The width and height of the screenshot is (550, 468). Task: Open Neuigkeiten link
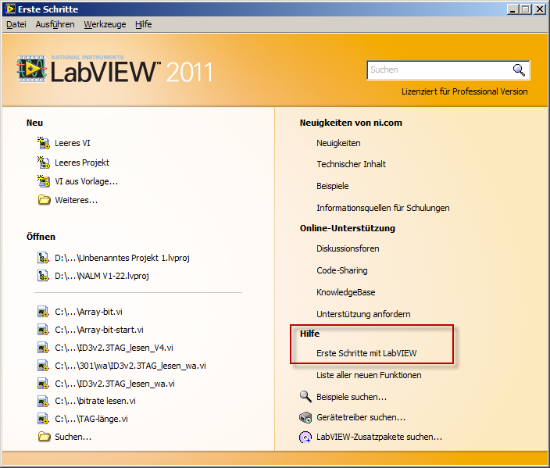pyautogui.click(x=338, y=143)
